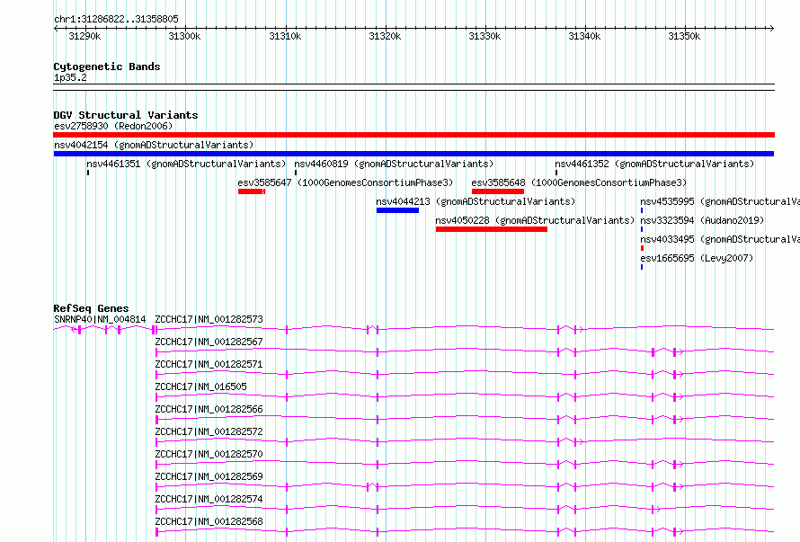This screenshot has height=542, width=800.
Task: Click the Cytogenetic Bands track title
Action: pyautogui.click(x=107, y=67)
